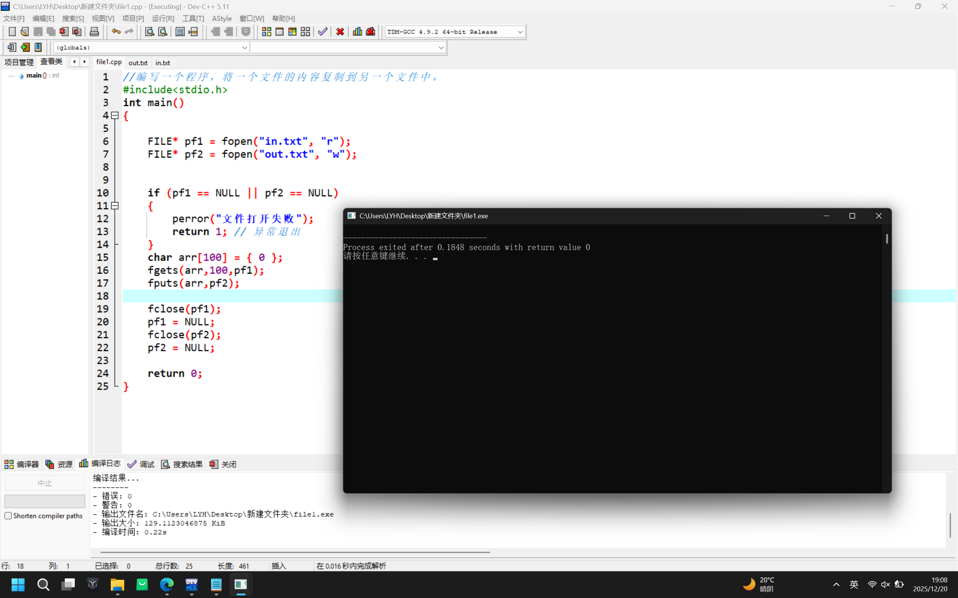The height and width of the screenshot is (598, 958).
Task: Click the Find magnifier toolbar icon
Action: [x=149, y=32]
